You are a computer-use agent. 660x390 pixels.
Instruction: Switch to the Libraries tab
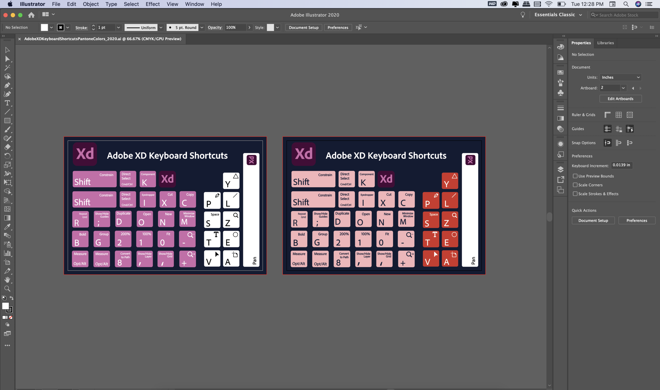[x=605, y=43]
